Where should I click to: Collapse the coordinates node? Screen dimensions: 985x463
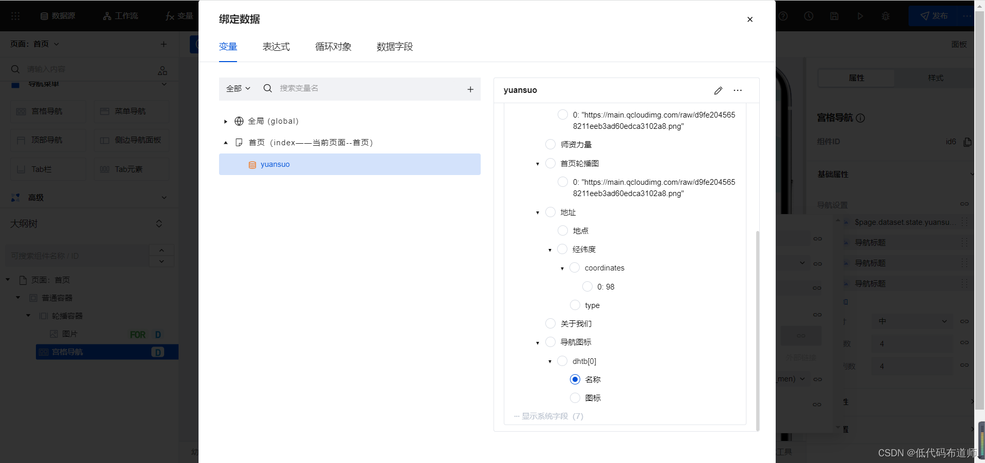click(x=562, y=268)
